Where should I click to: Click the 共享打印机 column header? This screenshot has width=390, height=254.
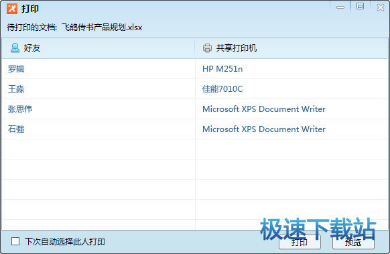coord(291,48)
